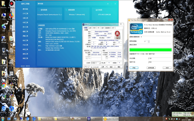The width and height of the screenshot is (194, 121).
Task: Click the 关闭 button in Fritz Chess Benchmark
Action: click(167, 68)
